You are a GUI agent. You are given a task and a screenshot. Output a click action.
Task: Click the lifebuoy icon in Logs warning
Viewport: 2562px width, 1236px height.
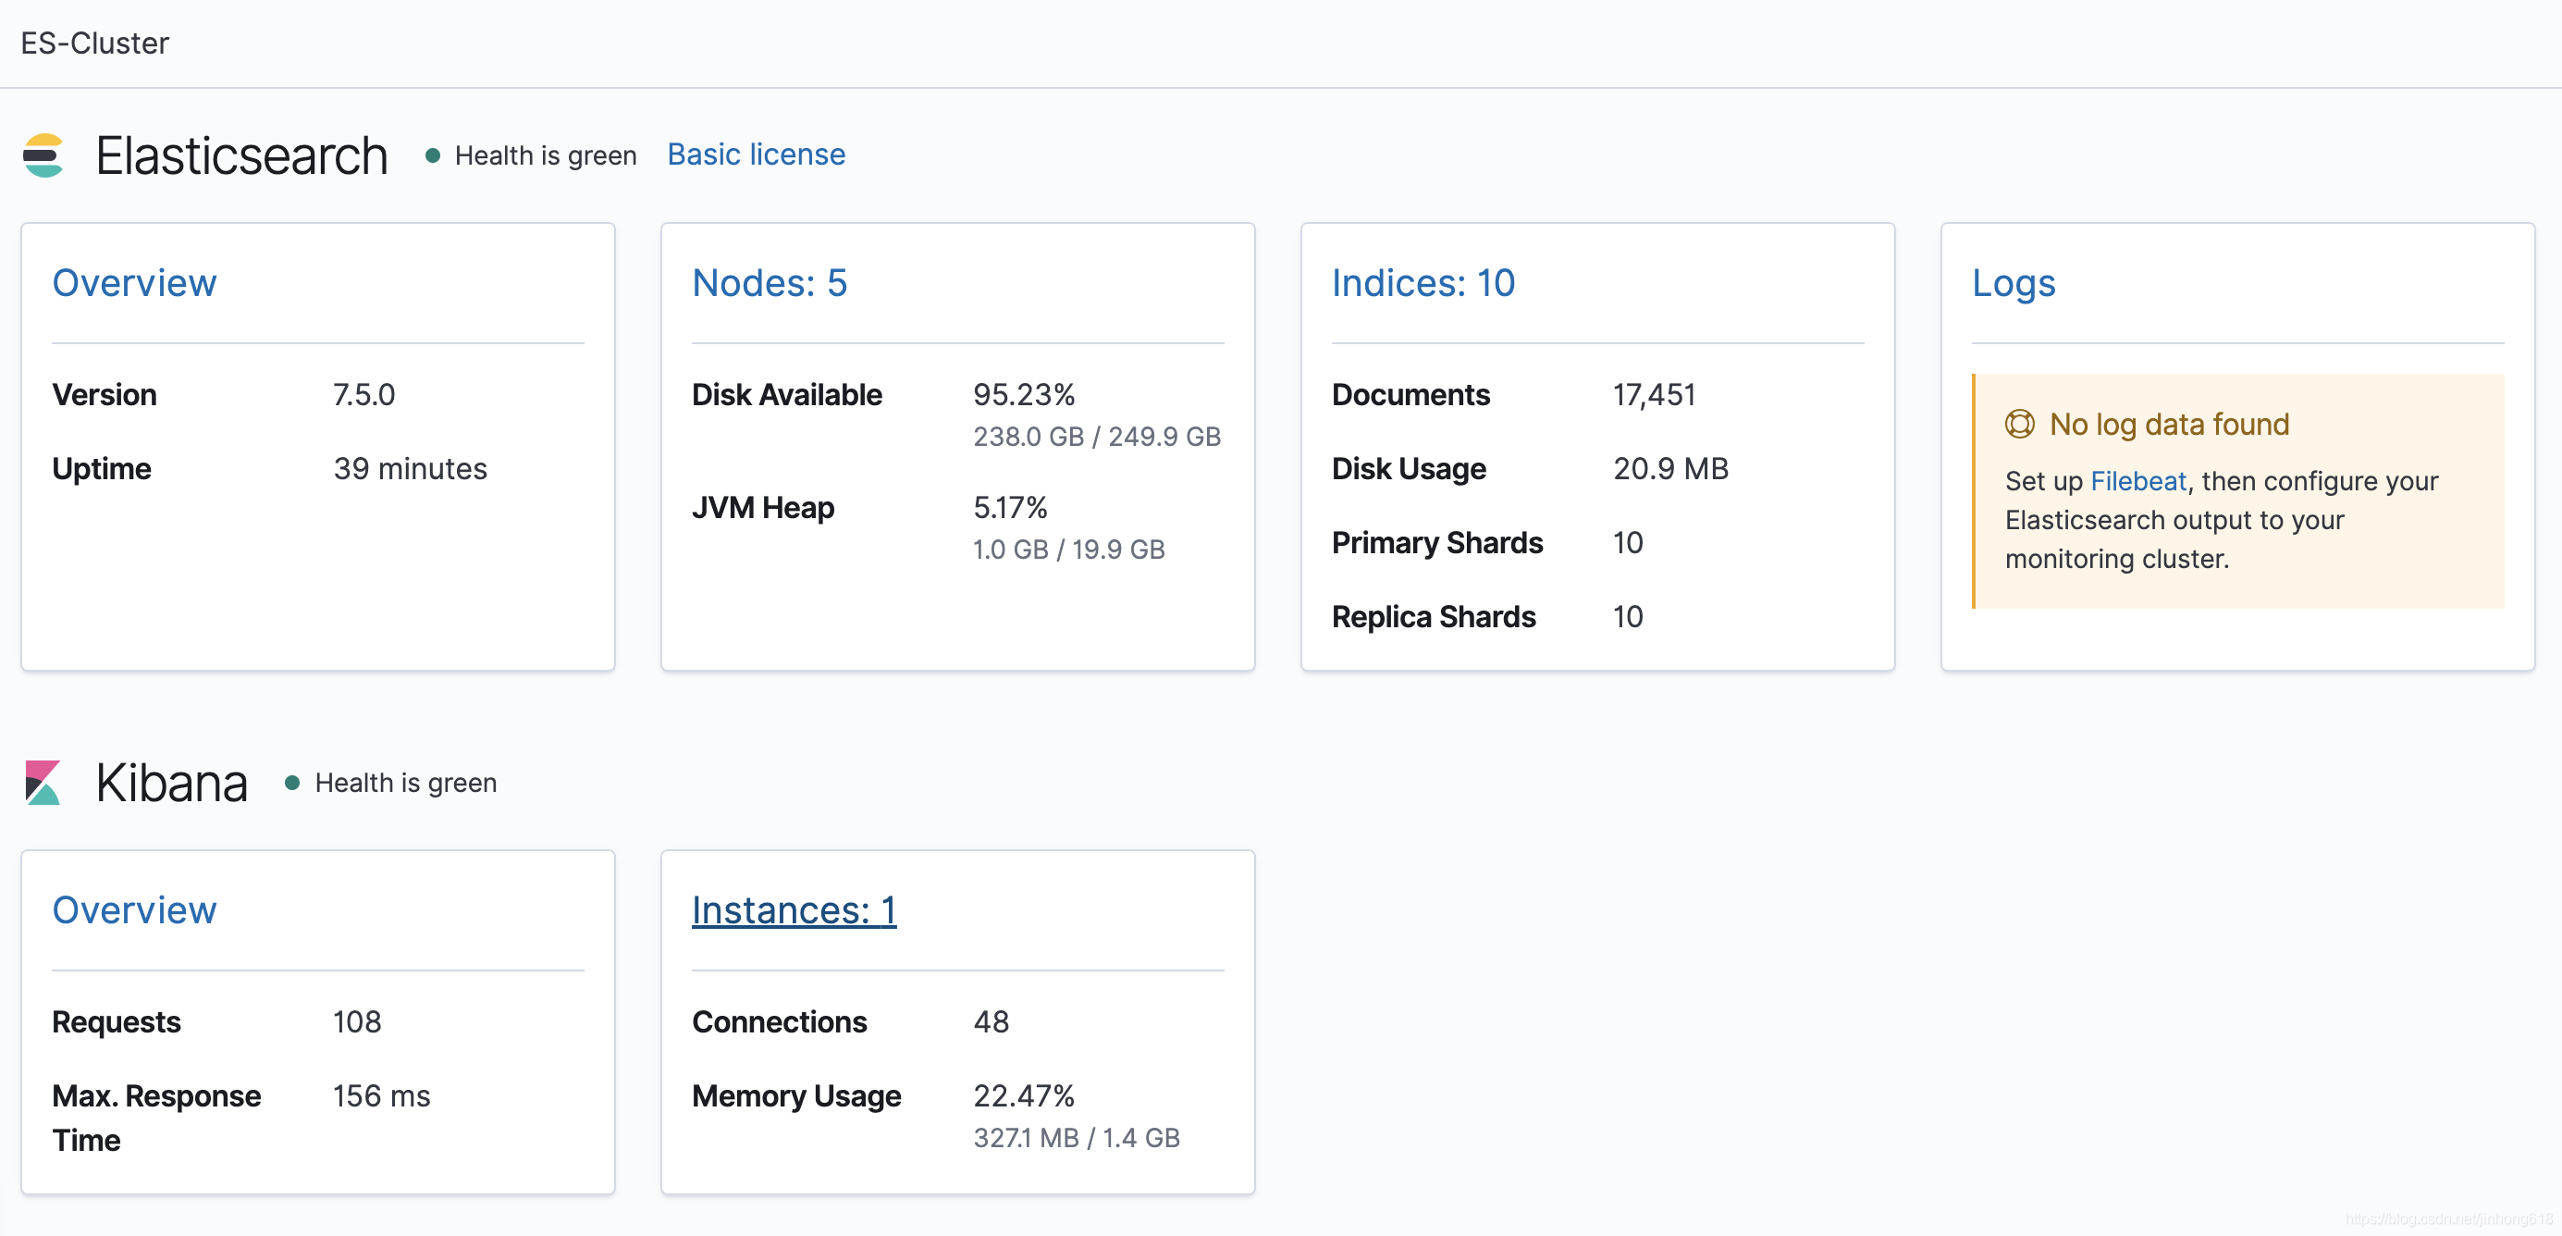pos(2019,424)
